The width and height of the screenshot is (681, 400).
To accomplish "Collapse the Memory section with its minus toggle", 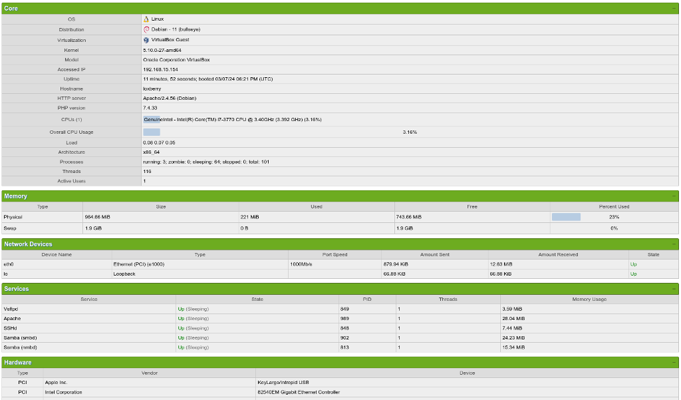I will 674,196.
